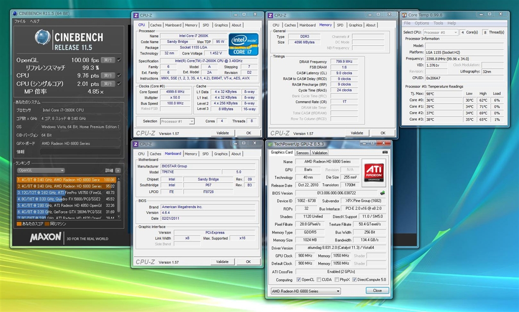Toggle the CPU single-core test checkbox
This screenshot has height=312, width=519.
tap(119, 84)
